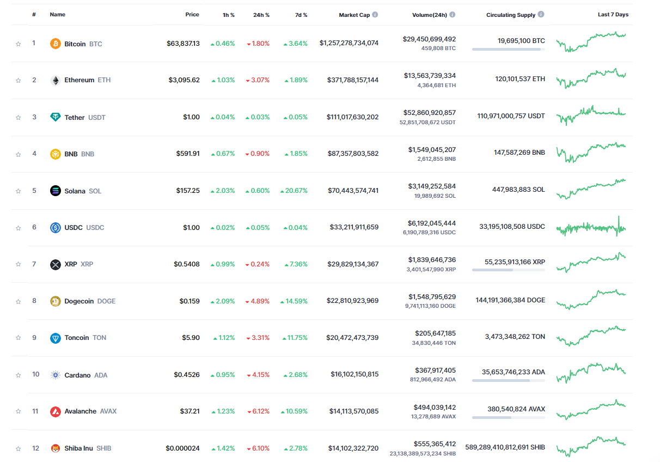The height and width of the screenshot is (462, 660).
Task: Show the Circulating Supply info tooltip icon
Action: [x=541, y=15]
